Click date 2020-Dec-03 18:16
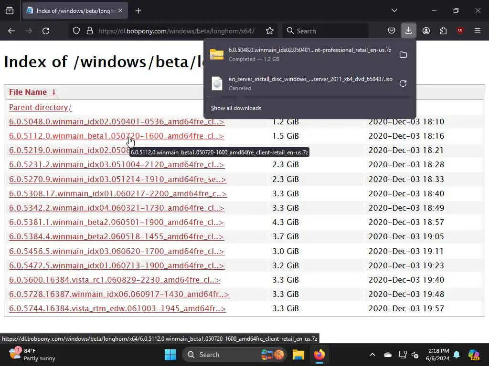 pyautogui.click(x=406, y=136)
